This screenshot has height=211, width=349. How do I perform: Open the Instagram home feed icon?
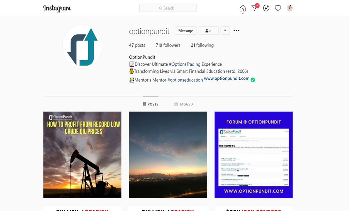243,8
